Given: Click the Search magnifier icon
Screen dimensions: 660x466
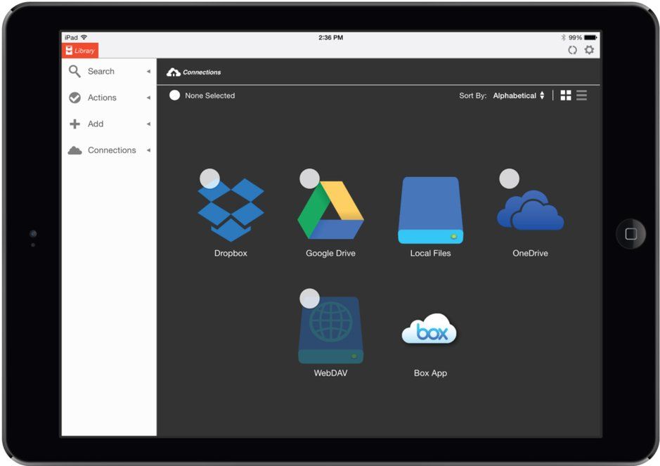Looking at the screenshot, I should [x=75, y=71].
